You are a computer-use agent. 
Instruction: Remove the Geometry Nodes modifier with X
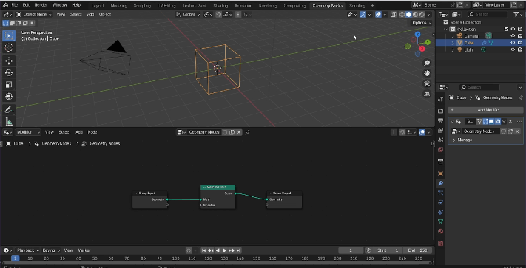tap(510, 122)
